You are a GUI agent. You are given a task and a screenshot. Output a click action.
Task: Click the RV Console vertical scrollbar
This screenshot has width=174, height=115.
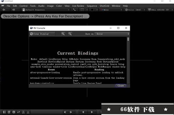128,60
